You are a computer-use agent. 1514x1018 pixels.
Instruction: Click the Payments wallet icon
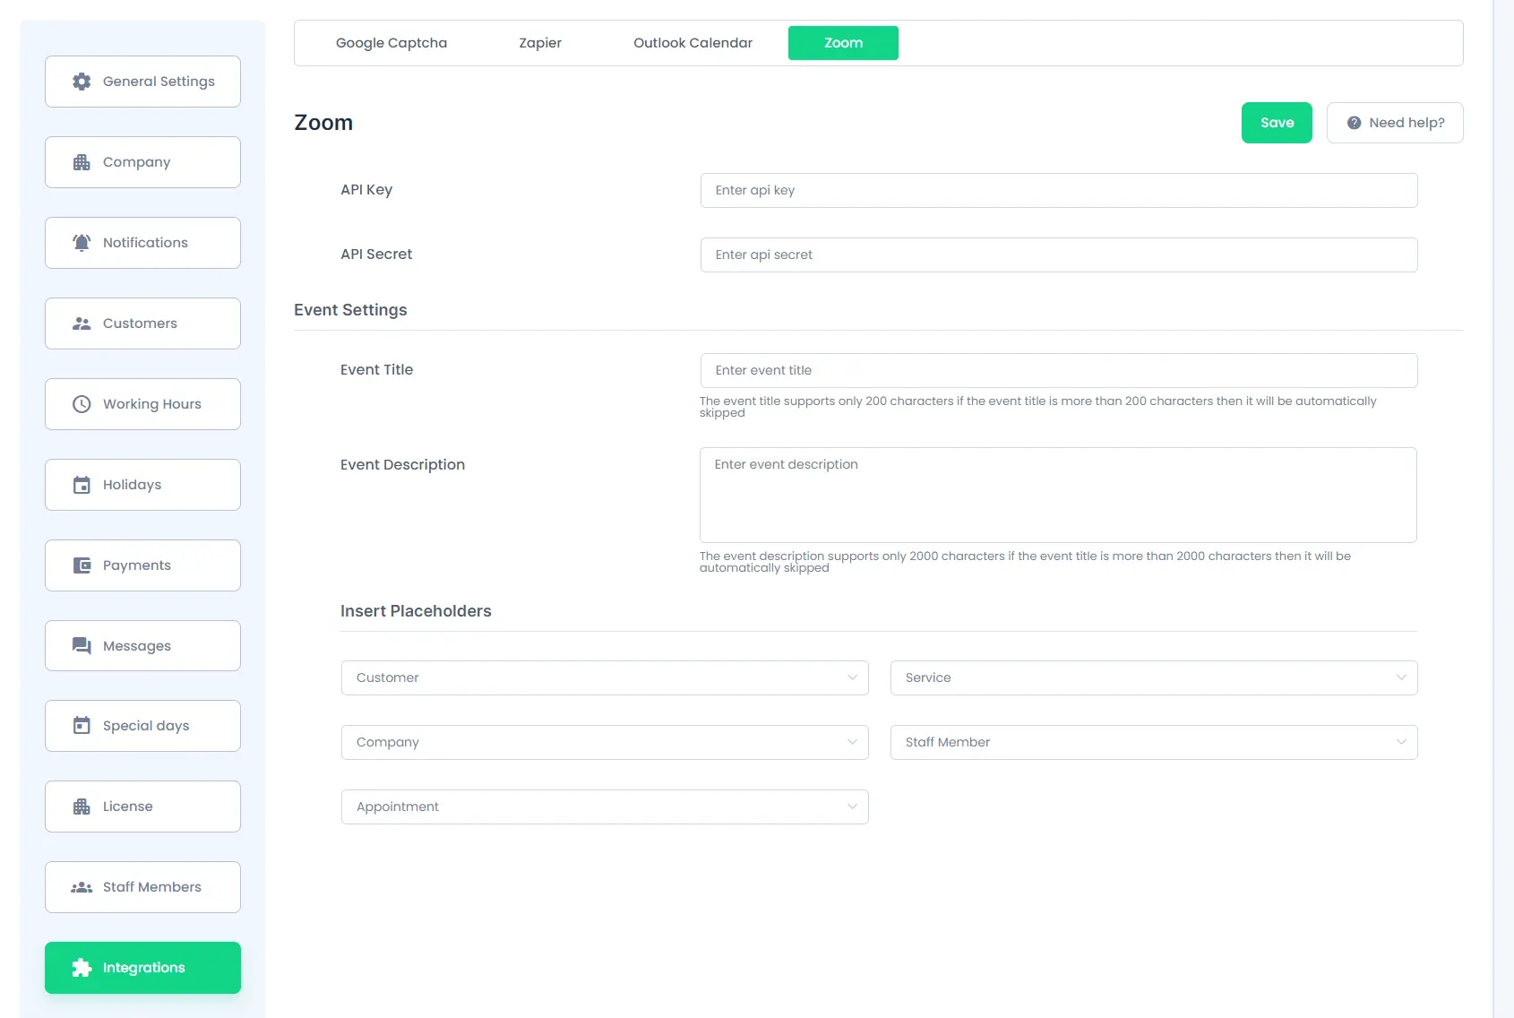coord(82,565)
